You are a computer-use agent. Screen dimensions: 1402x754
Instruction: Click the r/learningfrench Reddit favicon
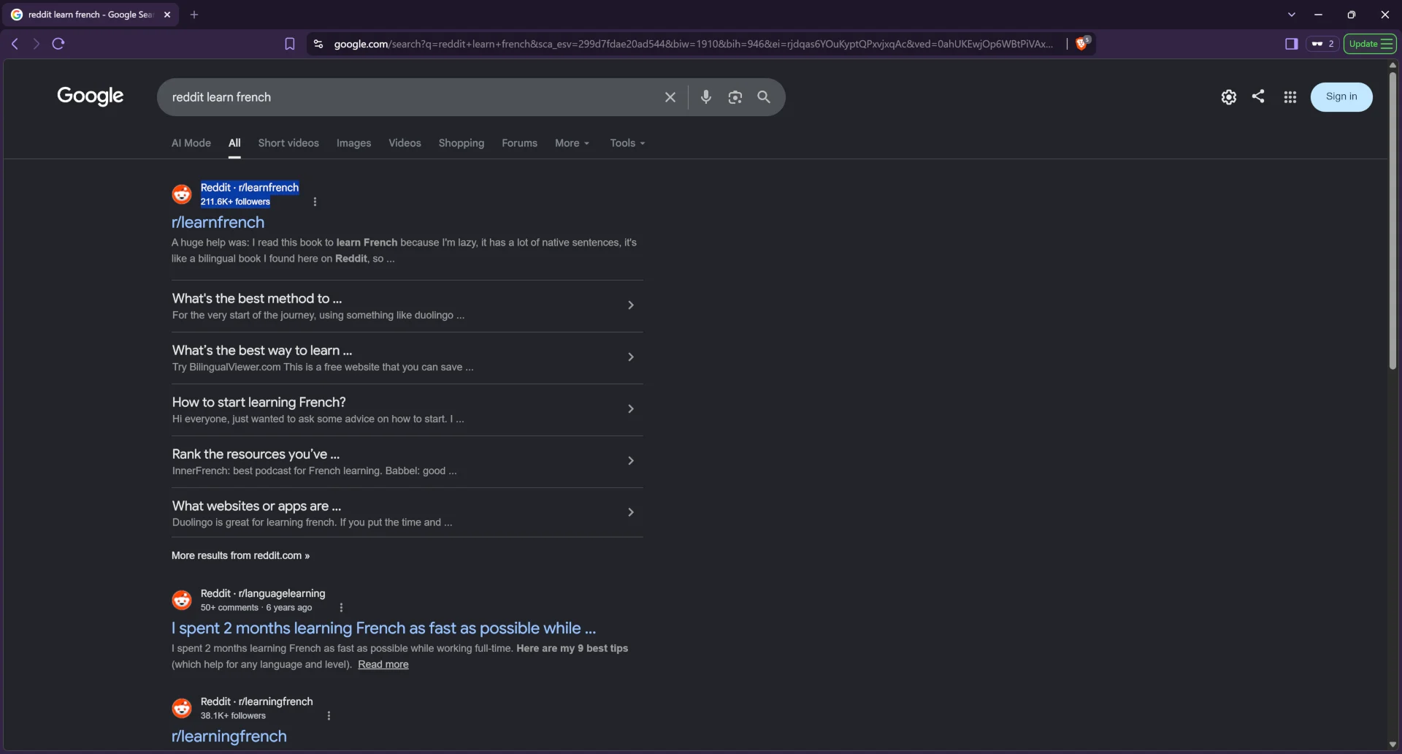coord(182,709)
